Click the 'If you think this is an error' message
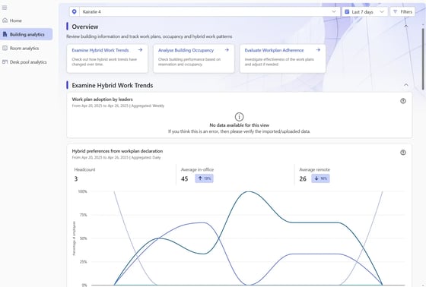The image size is (426, 287). [x=239, y=131]
